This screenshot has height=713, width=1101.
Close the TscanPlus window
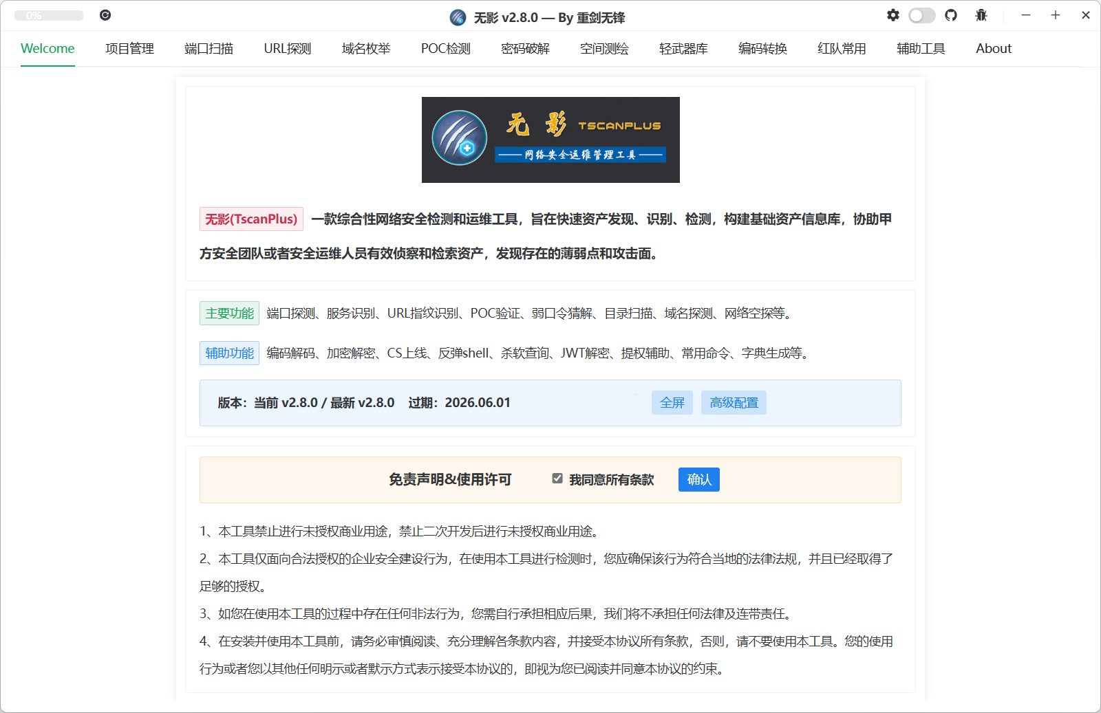pos(1086,15)
